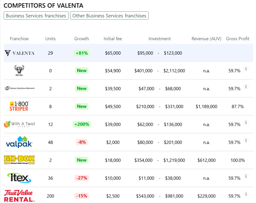Click info icon in Iron Bull row
The image size is (256, 203).
click(246, 69)
